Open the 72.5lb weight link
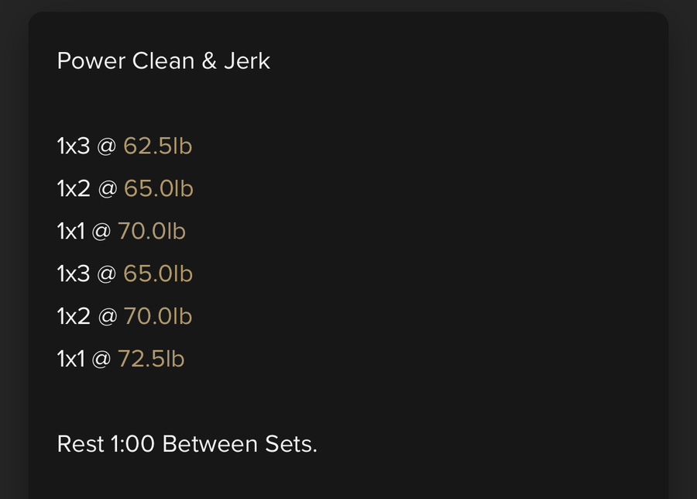This screenshot has height=499, width=697. [x=151, y=359]
